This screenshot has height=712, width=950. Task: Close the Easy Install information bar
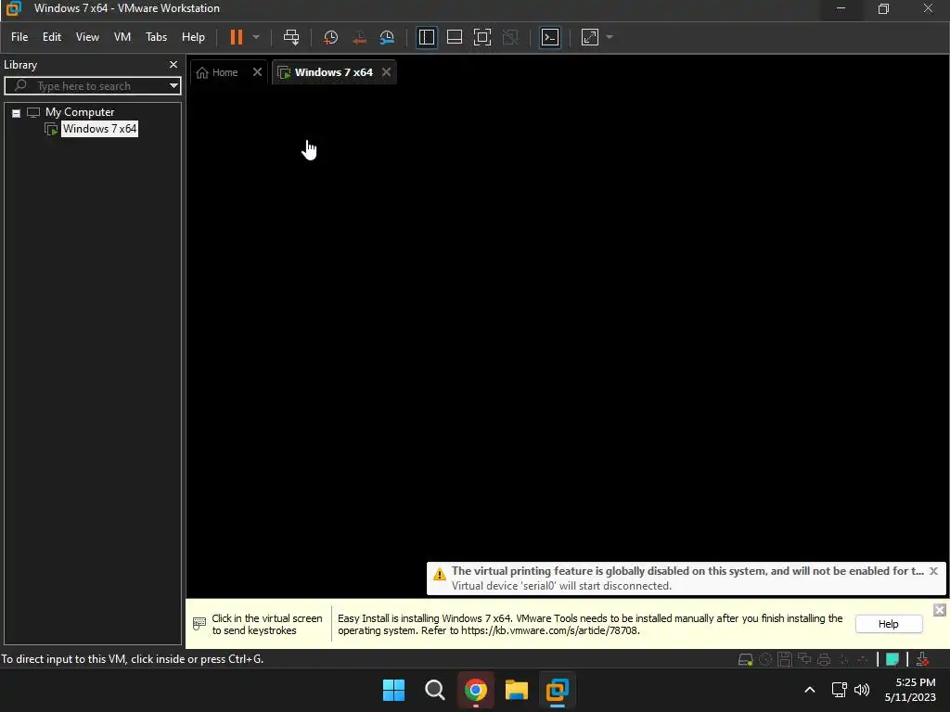pyautogui.click(x=939, y=610)
